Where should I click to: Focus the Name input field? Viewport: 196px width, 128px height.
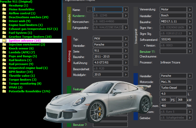click(x=108, y=9)
